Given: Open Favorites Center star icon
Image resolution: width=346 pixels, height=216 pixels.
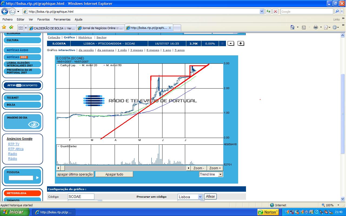Looking at the screenshot, I should coord(4,27).
